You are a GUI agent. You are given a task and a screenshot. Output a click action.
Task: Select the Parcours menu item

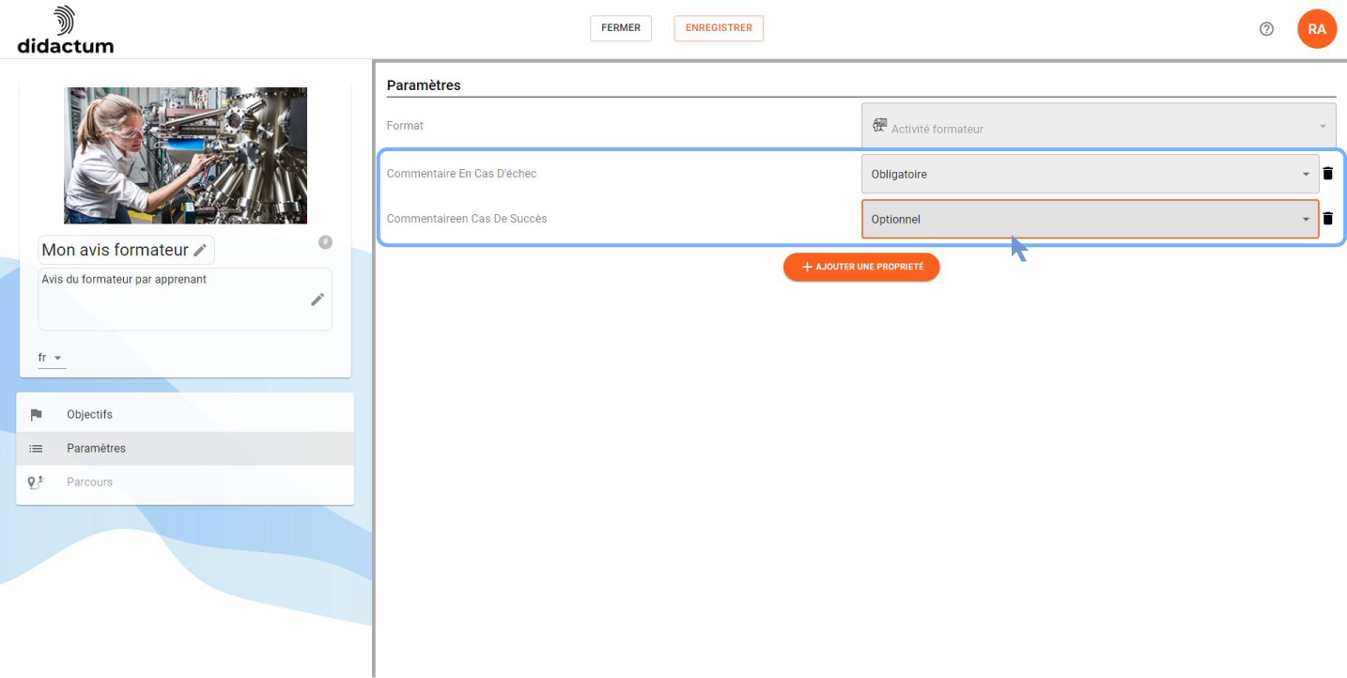coord(185,483)
